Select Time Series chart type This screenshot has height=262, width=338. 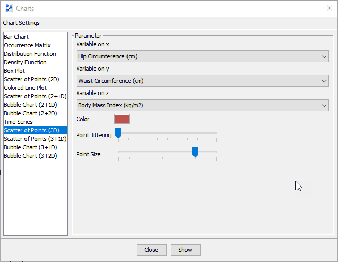pos(18,122)
